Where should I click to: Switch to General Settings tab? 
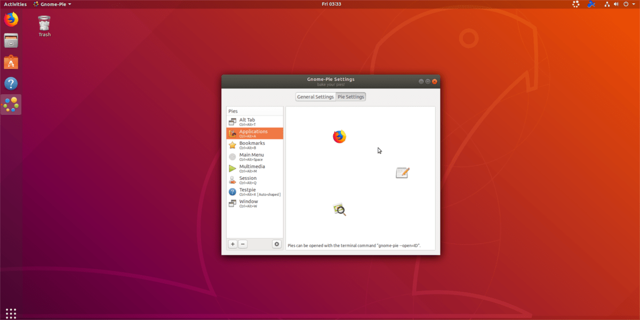[315, 97]
